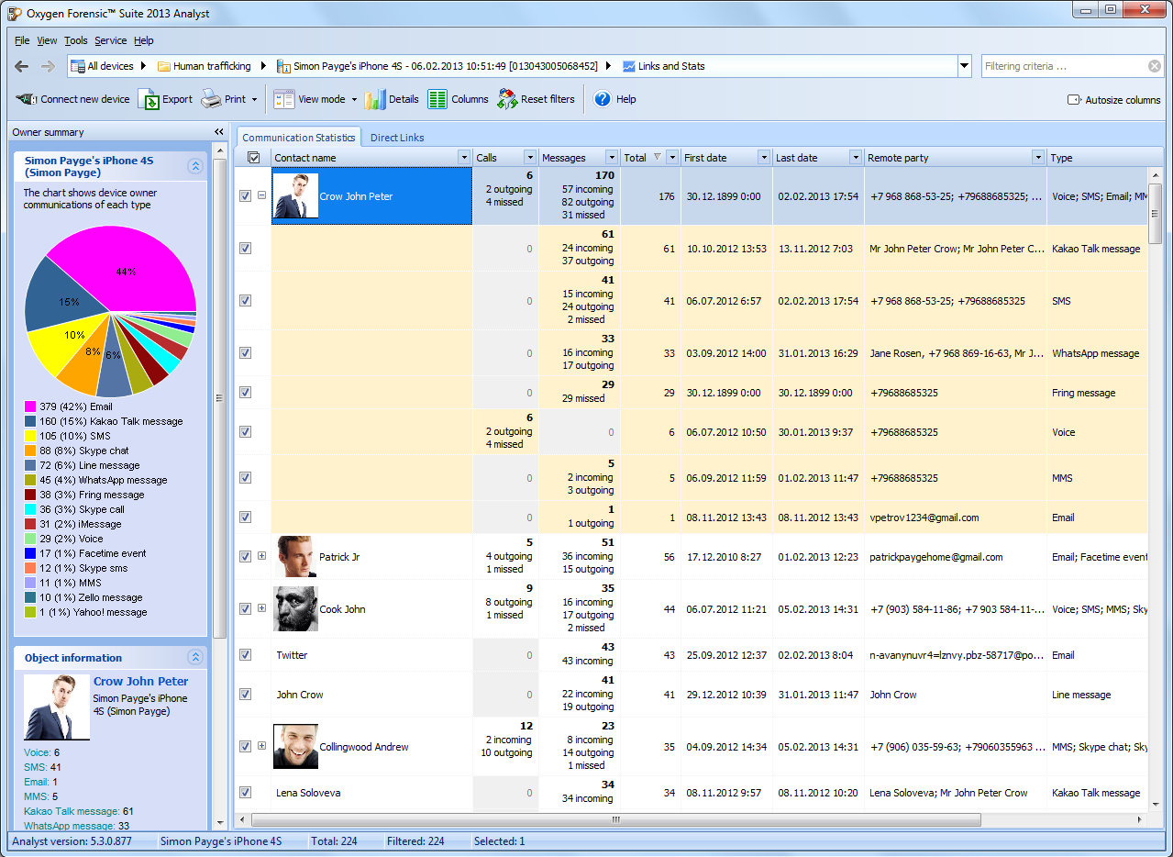
Task: Uncheck the Cook John row checkbox
Action: coord(245,608)
